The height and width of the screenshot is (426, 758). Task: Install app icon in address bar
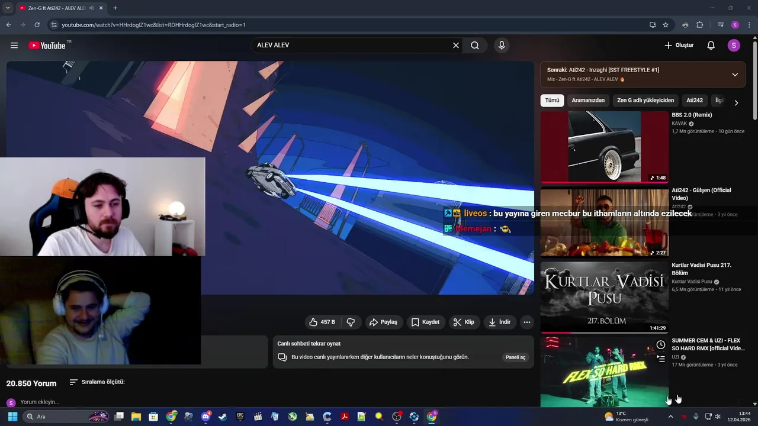tap(653, 25)
